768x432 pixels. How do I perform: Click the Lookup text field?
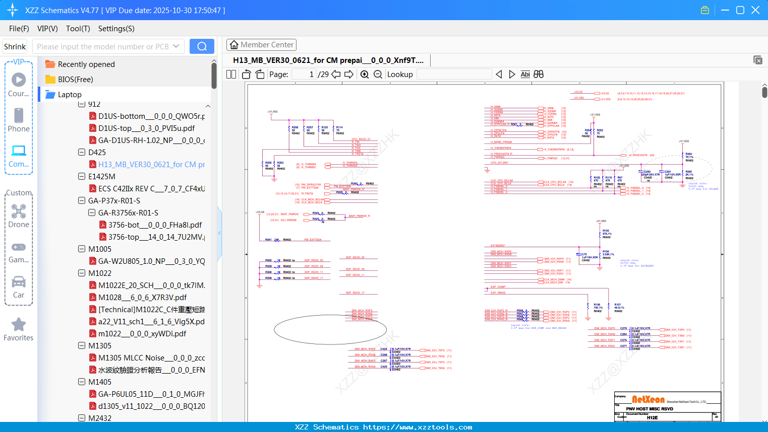pyautogui.click(x=454, y=75)
